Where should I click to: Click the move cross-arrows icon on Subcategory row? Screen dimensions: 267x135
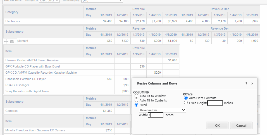coord(6,42)
